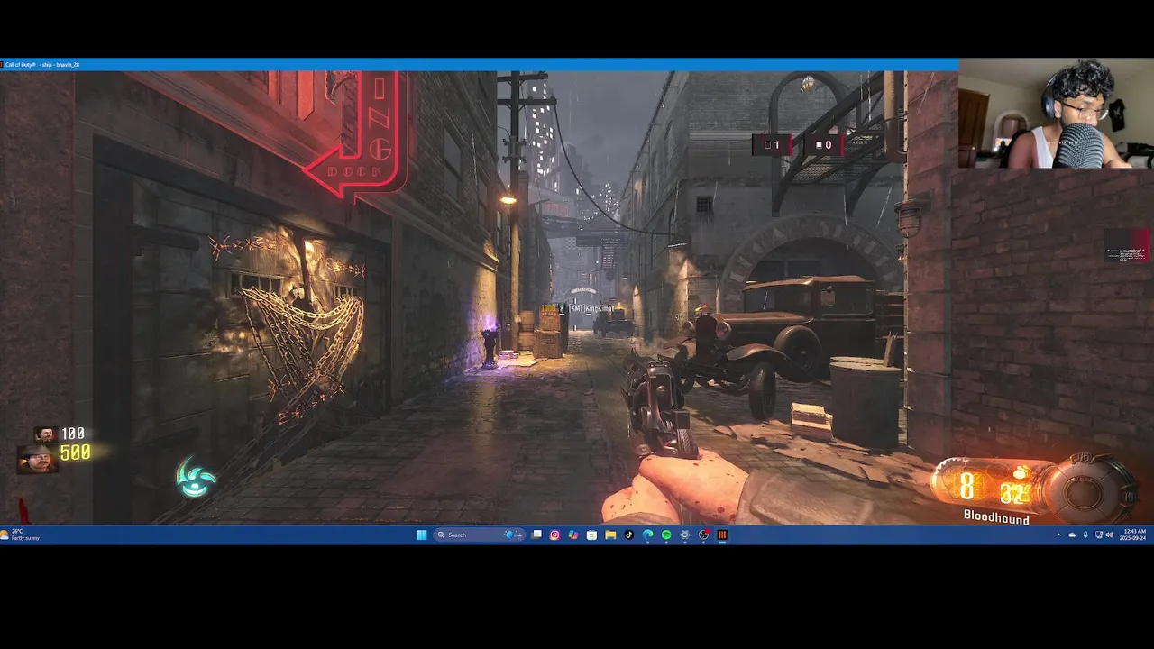Expand hidden system tray icons
Viewport: 1154px width, 649px height.
[x=1058, y=535]
